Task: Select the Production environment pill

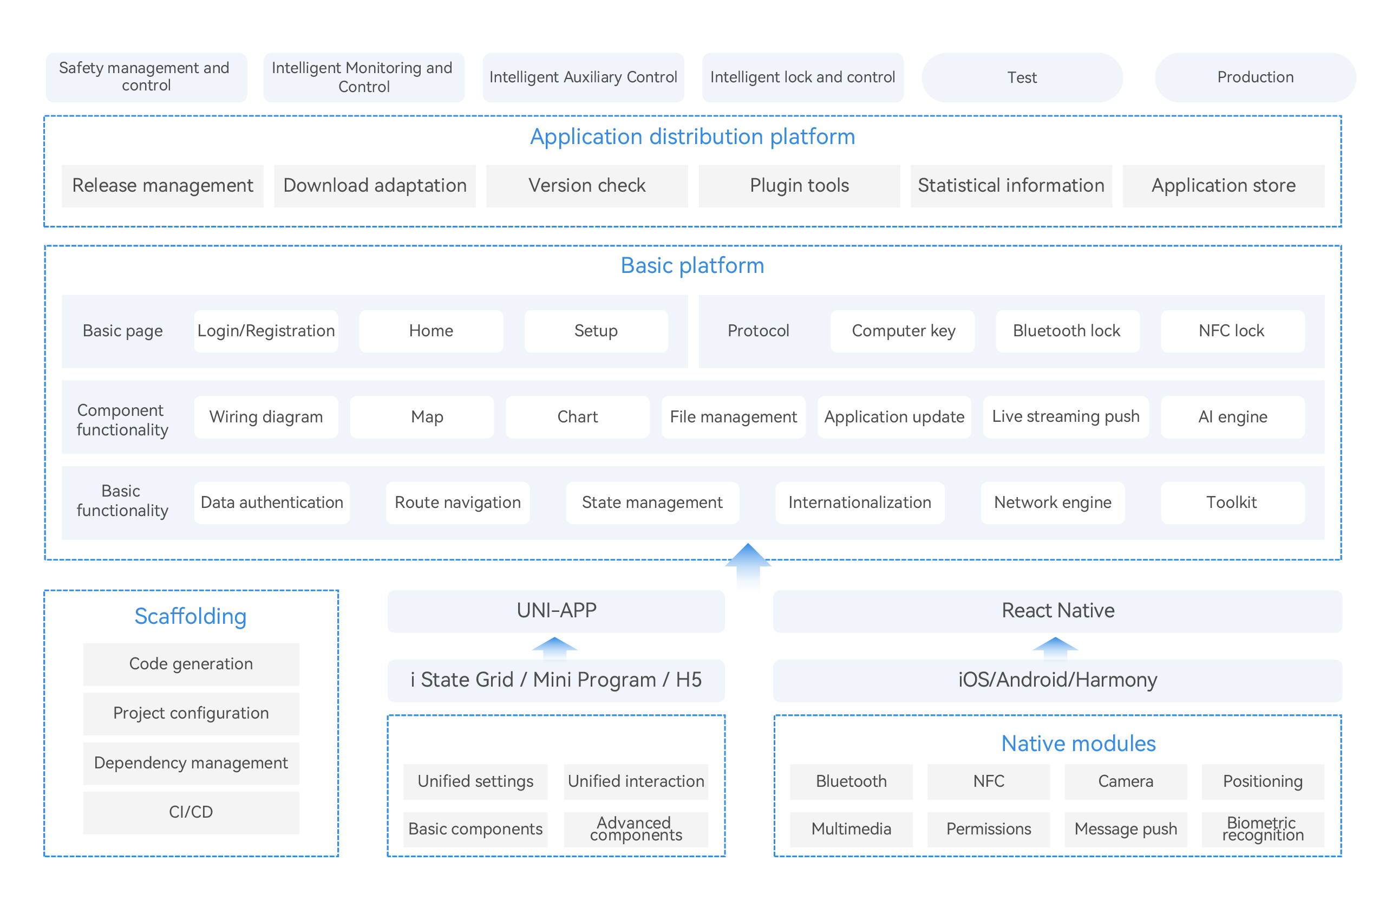Action: click(x=1254, y=77)
